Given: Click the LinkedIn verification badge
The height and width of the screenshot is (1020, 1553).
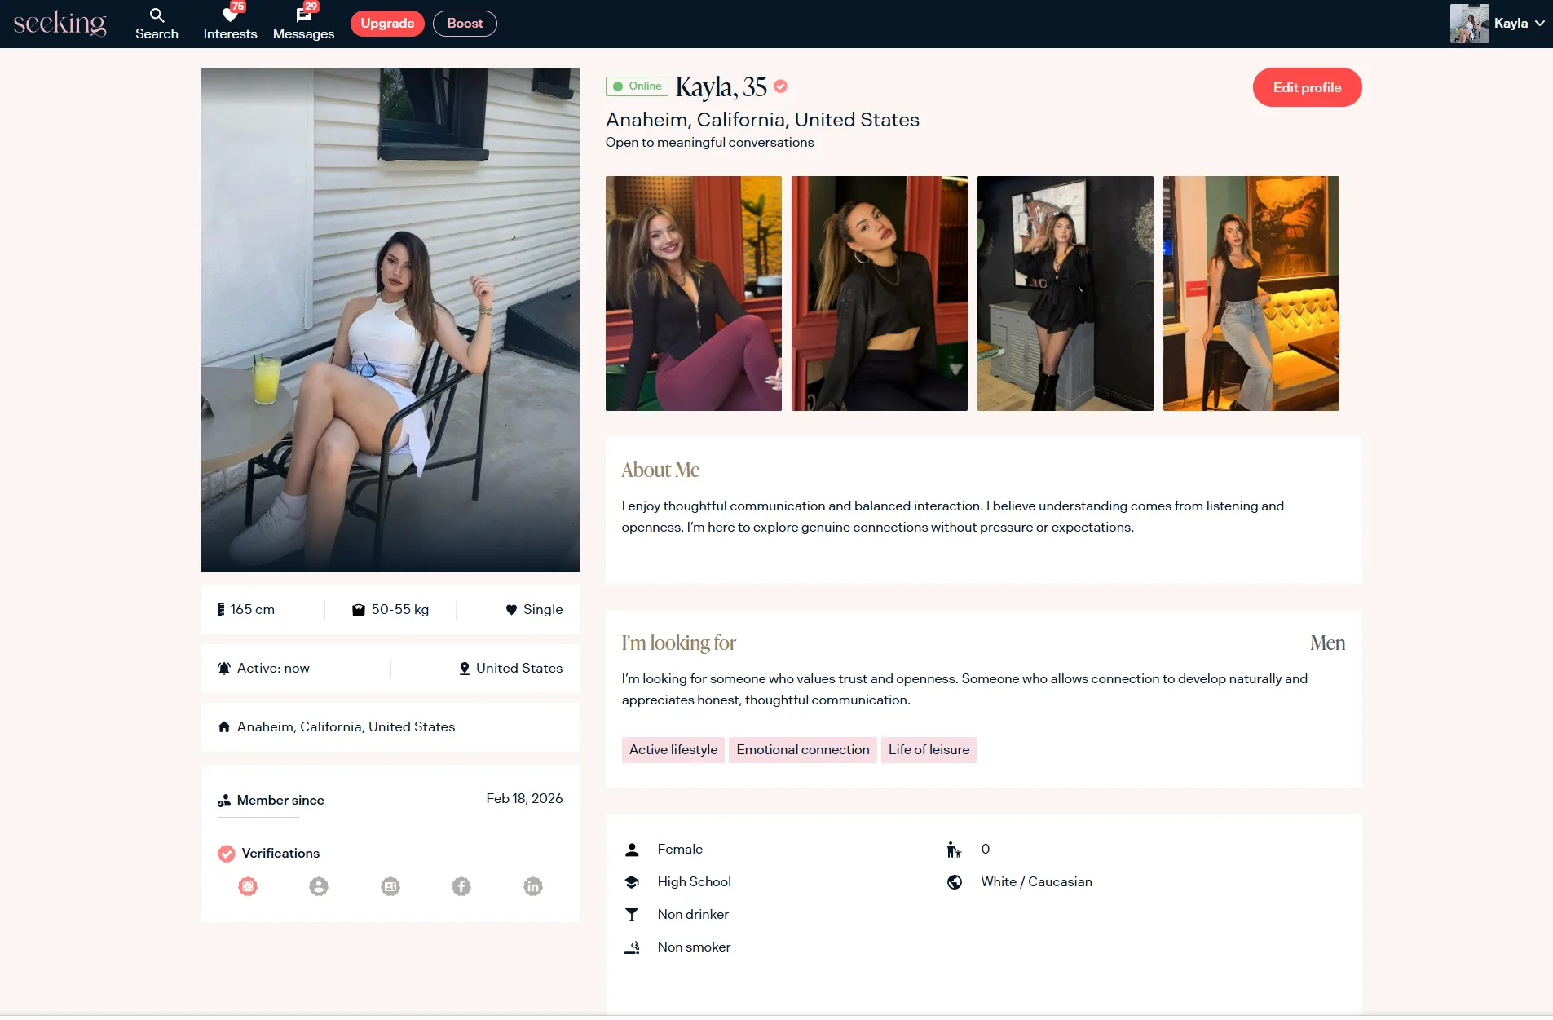Looking at the screenshot, I should click(532, 886).
